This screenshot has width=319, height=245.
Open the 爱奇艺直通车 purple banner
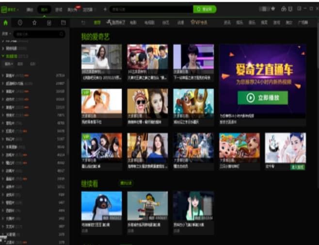[x=263, y=81]
